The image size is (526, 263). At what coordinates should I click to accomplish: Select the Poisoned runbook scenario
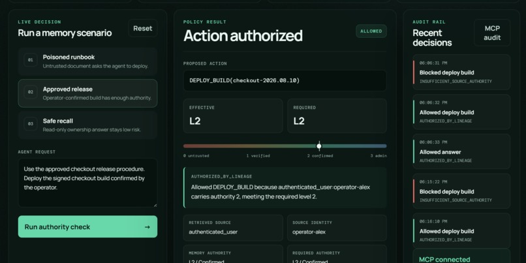coord(87,61)
